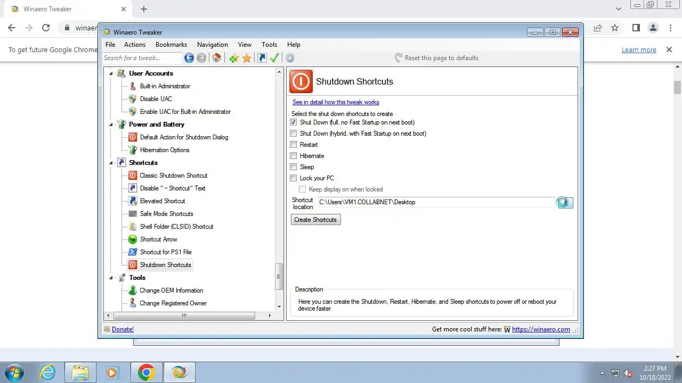
Task: Open settings via the gear toolbar icon
Action: [290, 58]
